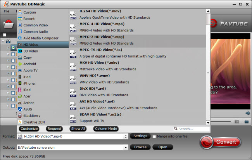Click the Blu-ray disc icon in file tree

point(8,41)
